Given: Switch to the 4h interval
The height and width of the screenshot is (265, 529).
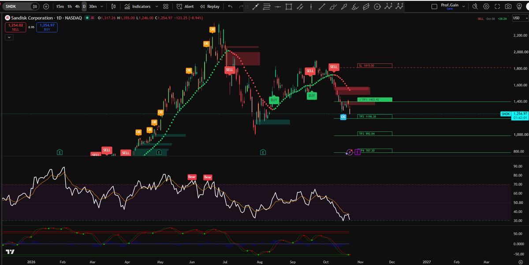Looking at the screenshot, I should tap(77, 7).
